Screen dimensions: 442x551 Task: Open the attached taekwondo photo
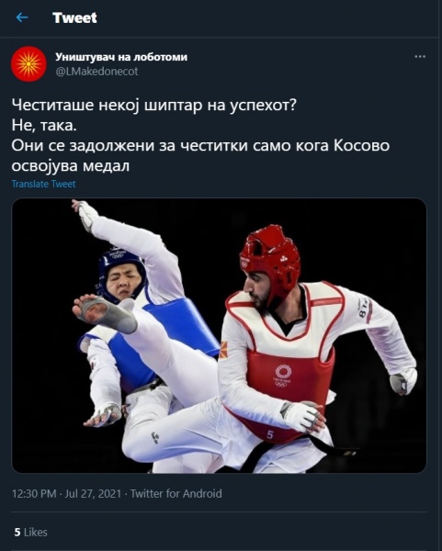pyautogui.click(x=219, y=335)
